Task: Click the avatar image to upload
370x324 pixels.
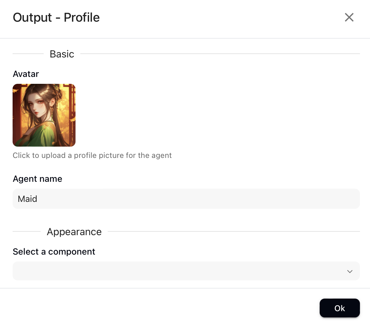Action: (x=44, y=115)
